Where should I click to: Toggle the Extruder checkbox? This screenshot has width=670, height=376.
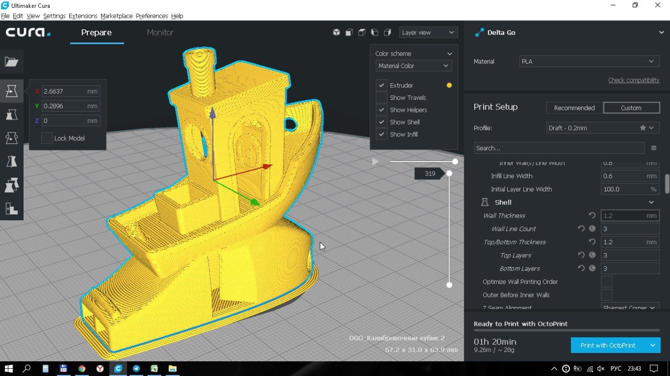tap(382, 85)
